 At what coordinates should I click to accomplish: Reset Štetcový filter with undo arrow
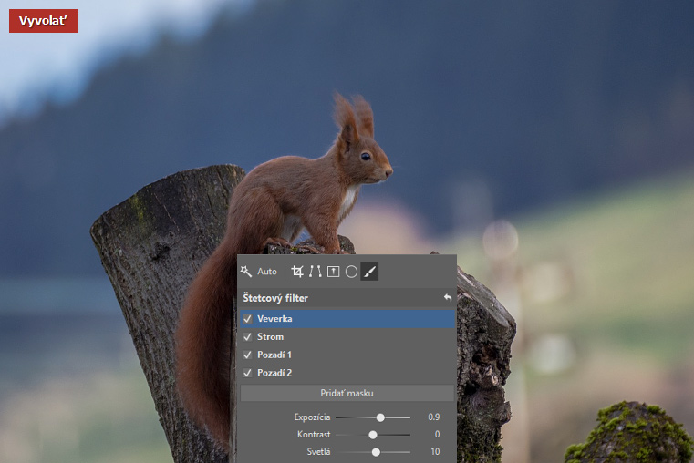(x=448, y=298)
